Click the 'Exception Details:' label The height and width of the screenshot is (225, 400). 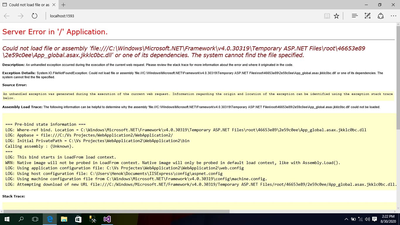pyautogui.click(x=19, y=73)
